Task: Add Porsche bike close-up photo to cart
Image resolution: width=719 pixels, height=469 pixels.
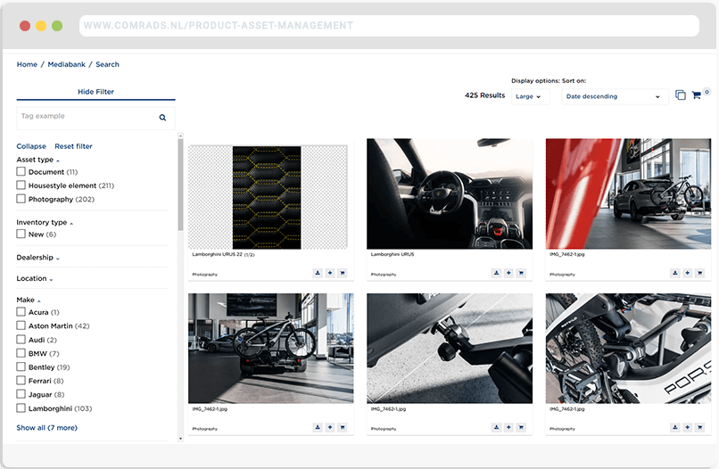Action: (x=699, y=428)
